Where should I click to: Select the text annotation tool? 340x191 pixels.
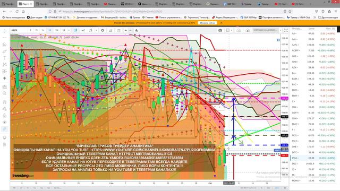pyautogui.click(x=5, y=58)
